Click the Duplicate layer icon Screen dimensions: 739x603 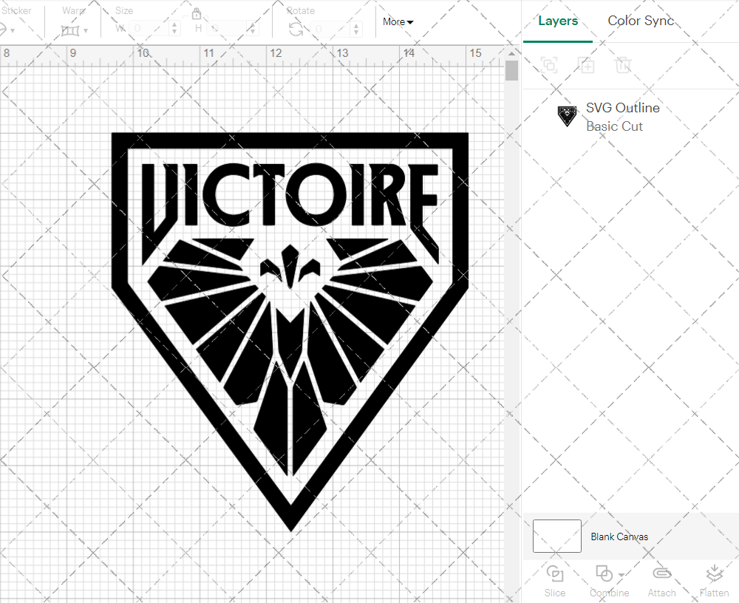(587, 65)
